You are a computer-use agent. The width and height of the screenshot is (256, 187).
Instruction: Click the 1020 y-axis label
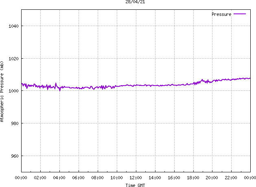(14, 59)
